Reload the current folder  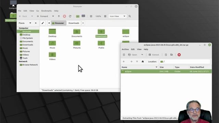tap(70, 16)
